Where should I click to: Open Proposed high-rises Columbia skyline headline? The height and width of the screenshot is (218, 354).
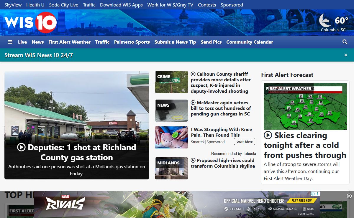[223, 163]
